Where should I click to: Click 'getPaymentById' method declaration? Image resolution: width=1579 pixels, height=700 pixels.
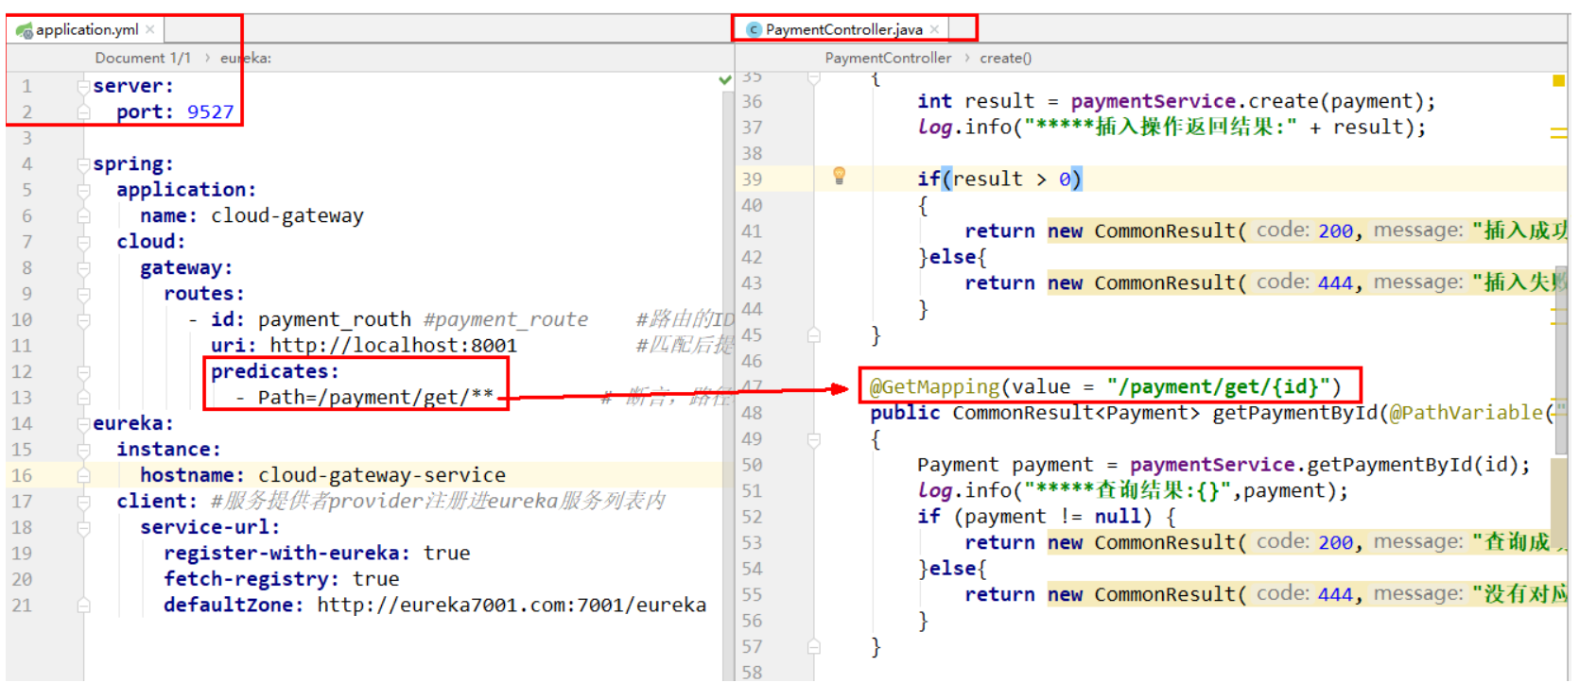coord(1295,413)
